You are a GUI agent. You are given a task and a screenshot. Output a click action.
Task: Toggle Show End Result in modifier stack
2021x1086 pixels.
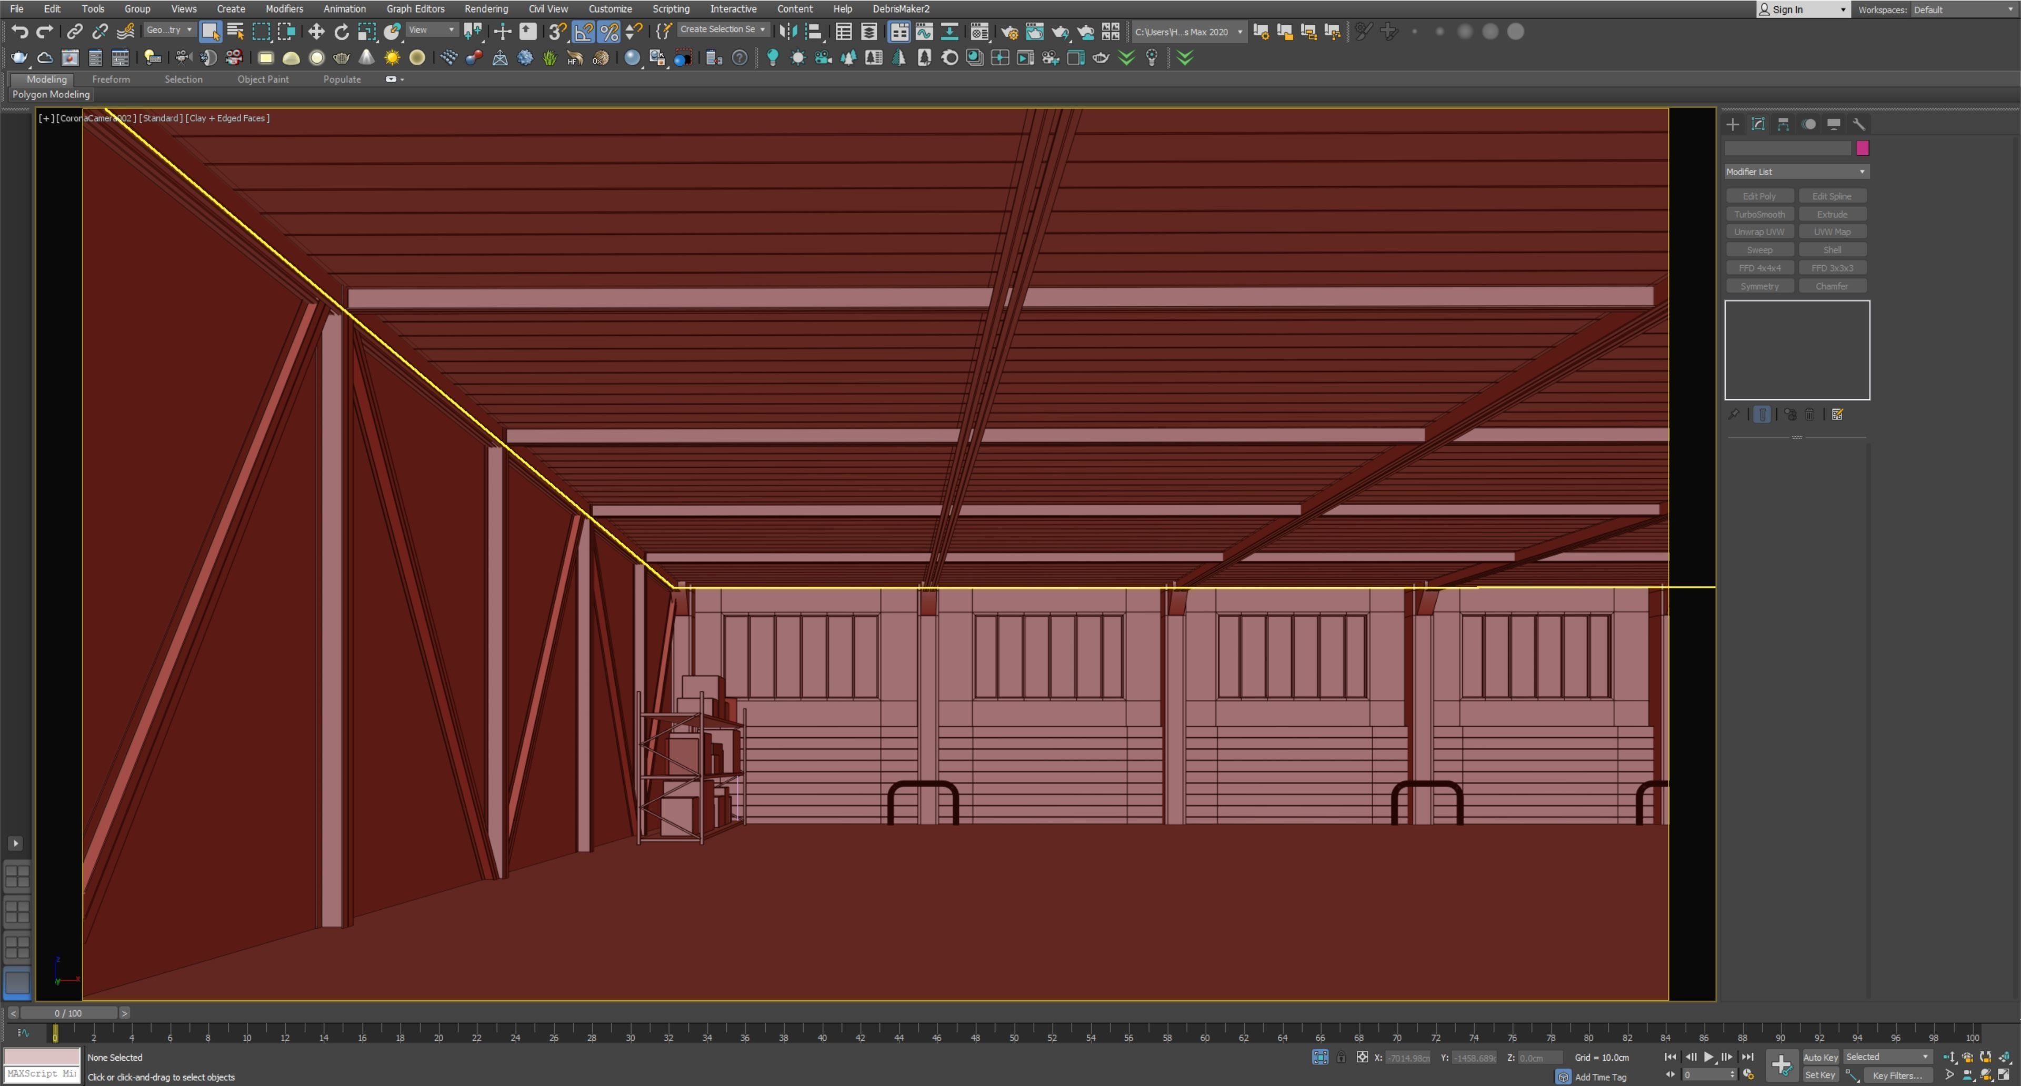pyautogui.click(x=1762, y=414)
